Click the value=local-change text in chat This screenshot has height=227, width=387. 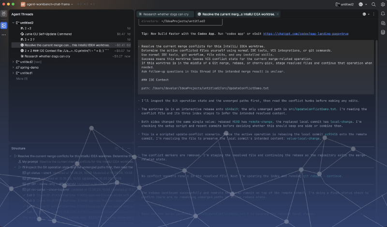303,139
